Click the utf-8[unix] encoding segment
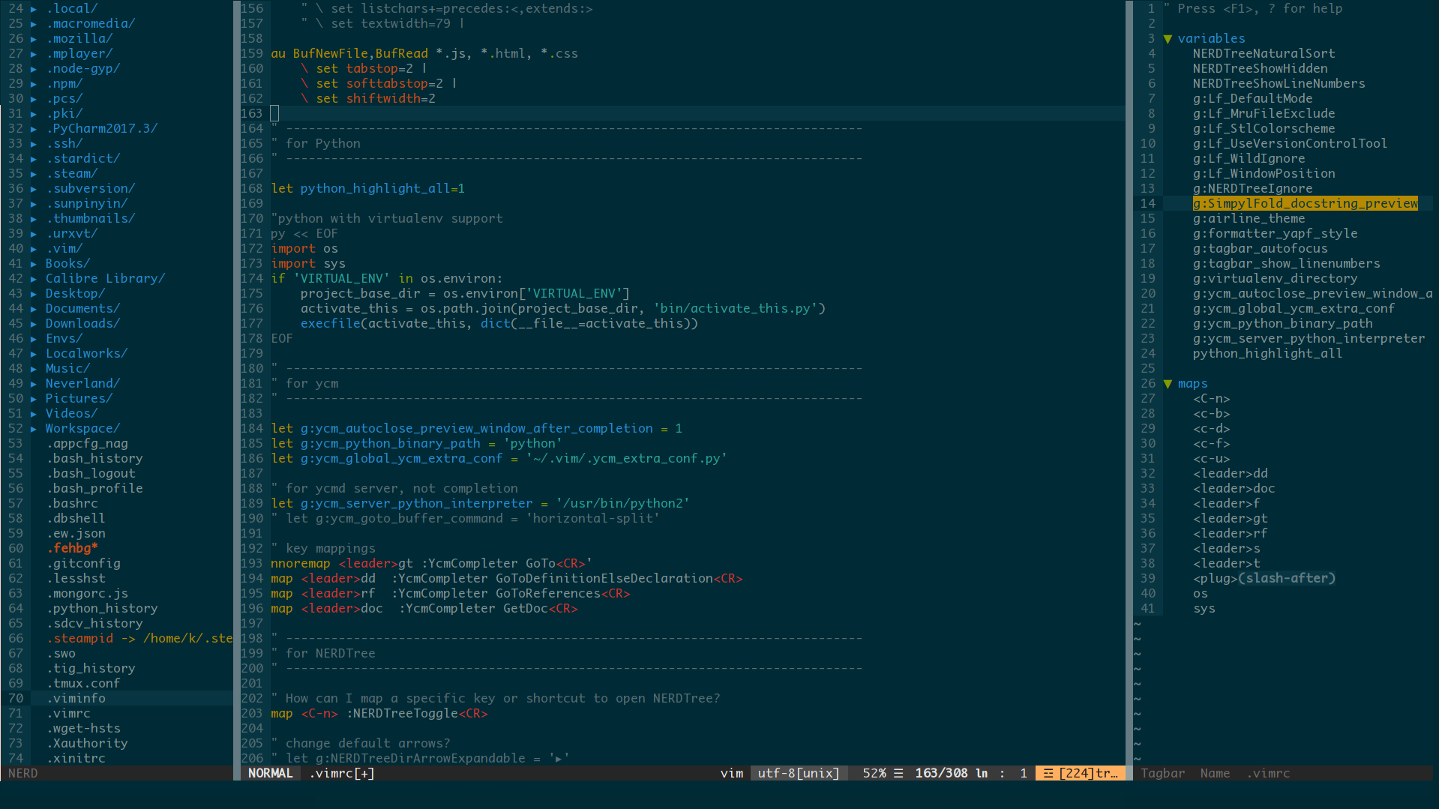Viewport: 1439px width, 809px height. [798, 773]
